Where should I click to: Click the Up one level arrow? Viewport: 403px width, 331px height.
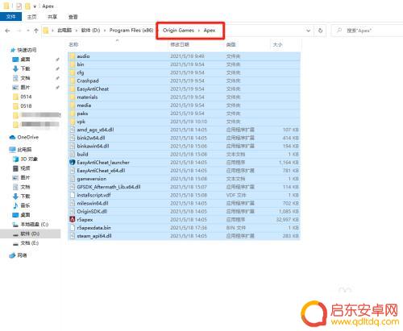click(x=36, y=31)
